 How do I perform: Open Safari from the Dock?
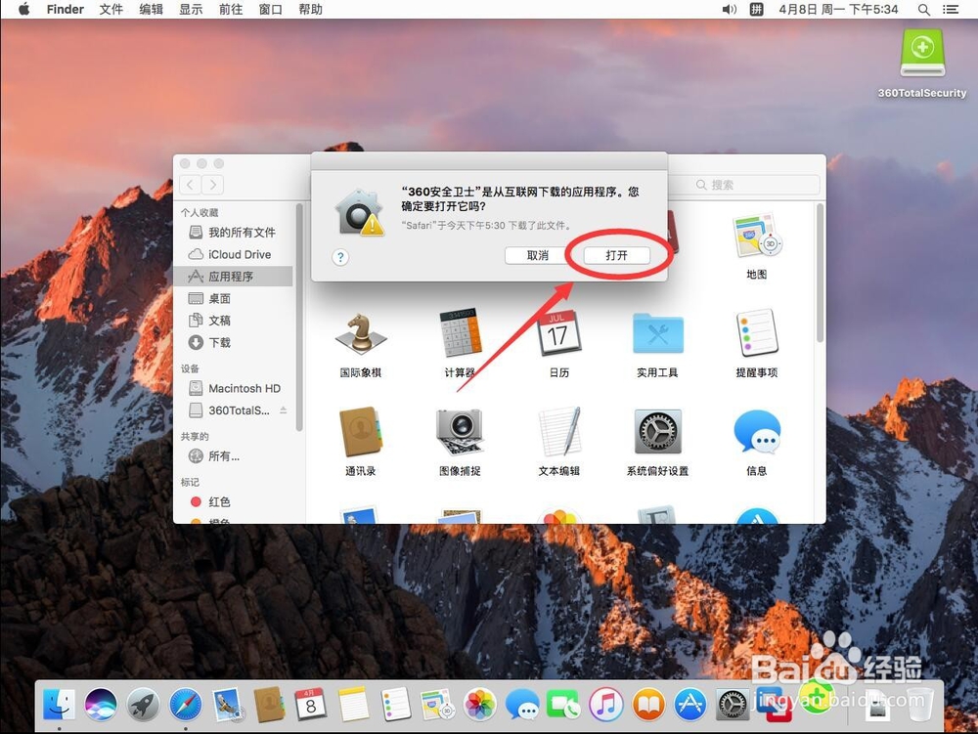click(186, 704)
